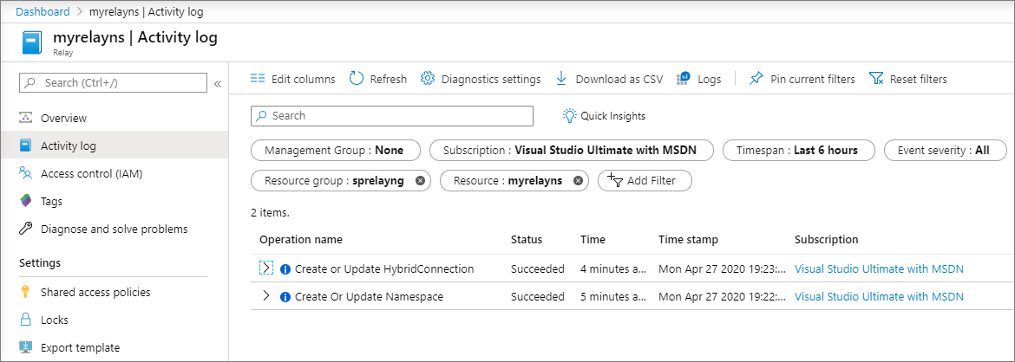Viewport: 1015px width, 362px height.
Task: Reset filters via the funnel icon
Action: pyautogui.click(x=876, y=79)
